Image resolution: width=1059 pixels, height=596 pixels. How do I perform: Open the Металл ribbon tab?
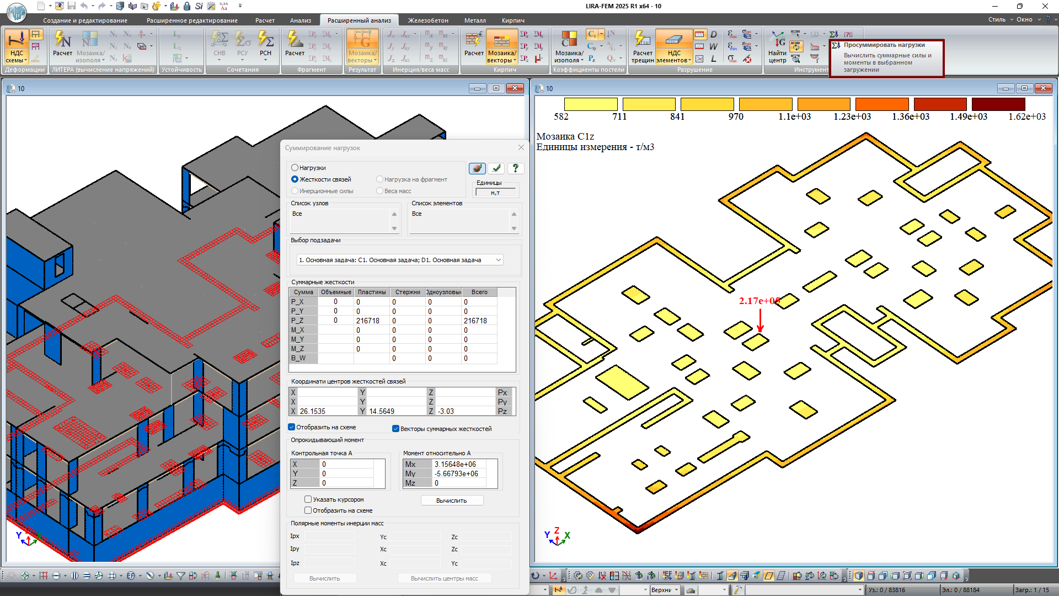(474, 20)
